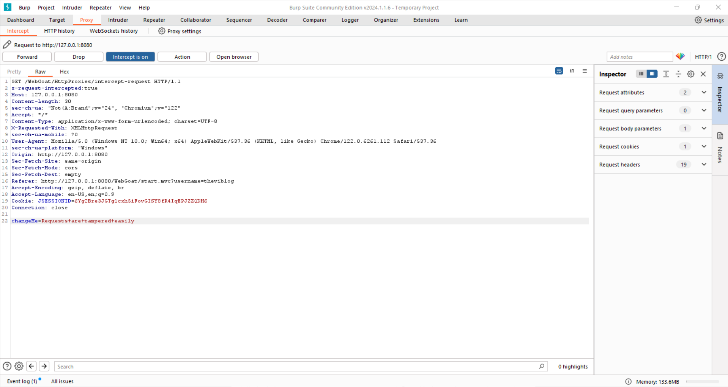Image resolution: width=728 pixels, height=387 pixels.
Task: Toggle the Intercept is on button
Action: [130, 57]
